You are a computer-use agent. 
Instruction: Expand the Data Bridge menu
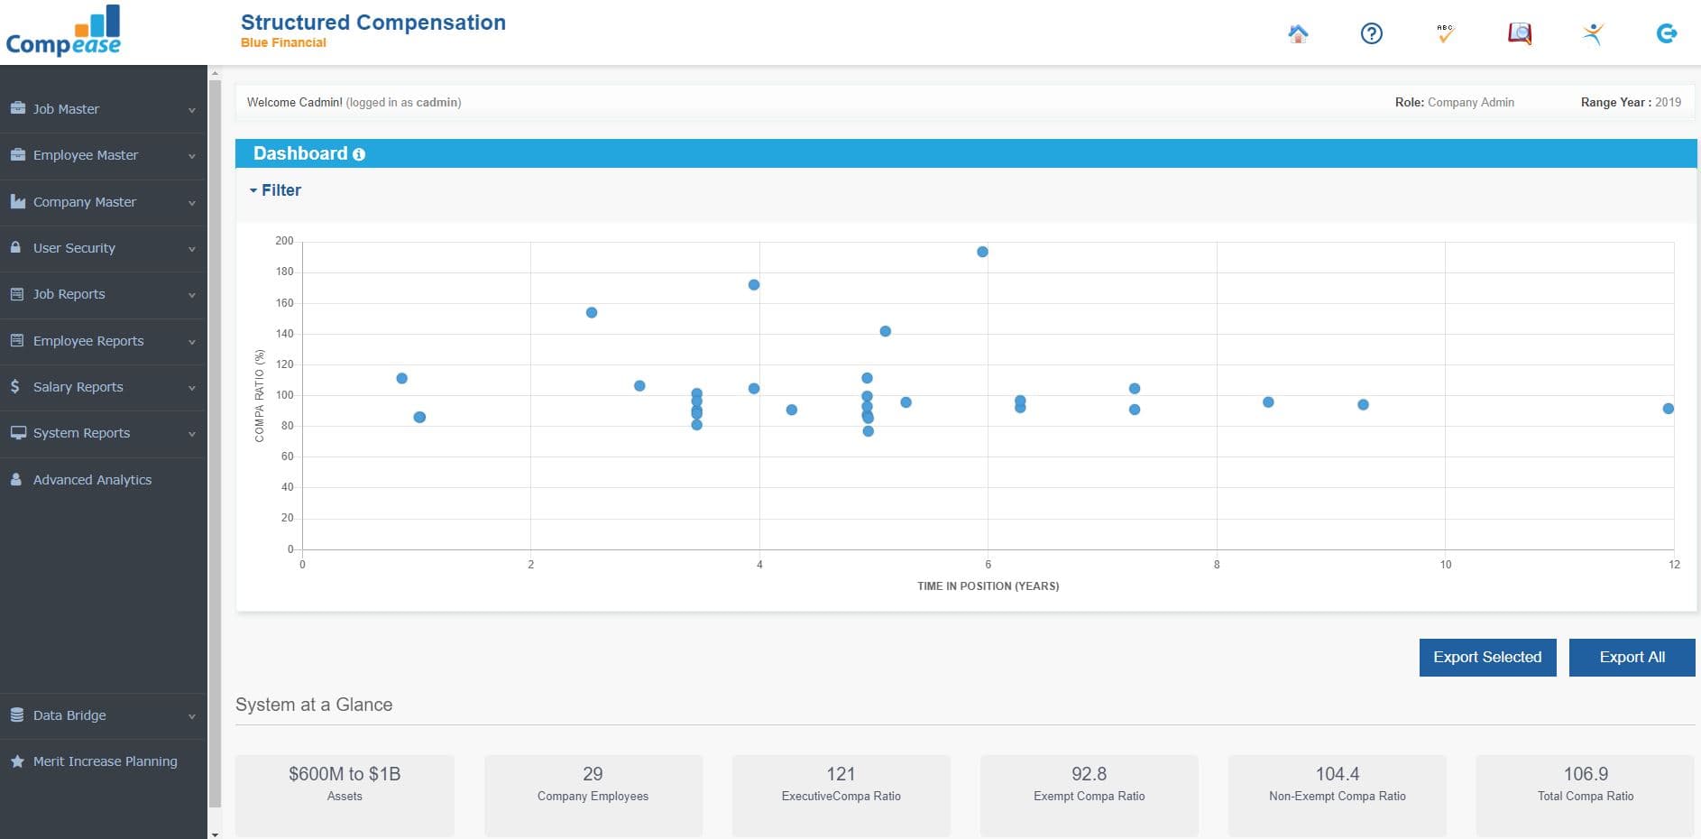coord(104,715)
